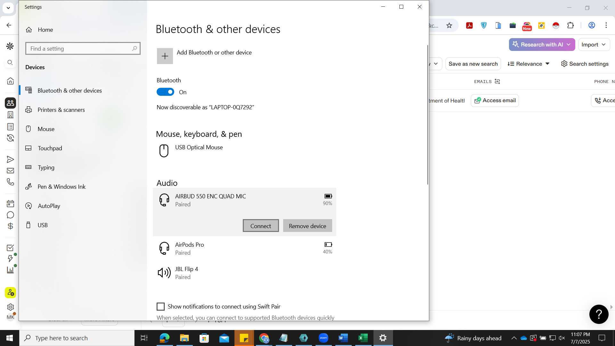Image resolution: width=615 pixels, height=346 pixels.
Task: Click the yellow add-user icon in sidebar
Action: 10,292
